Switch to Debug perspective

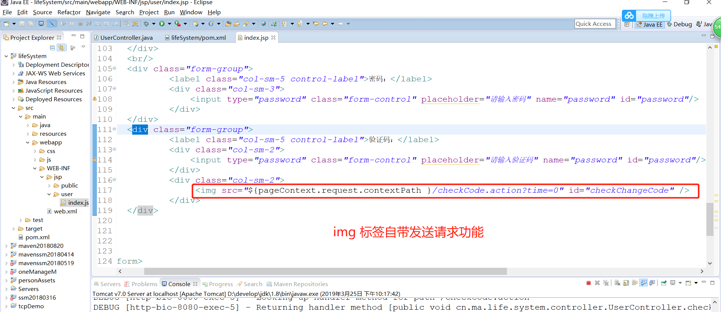click(679, 24)
